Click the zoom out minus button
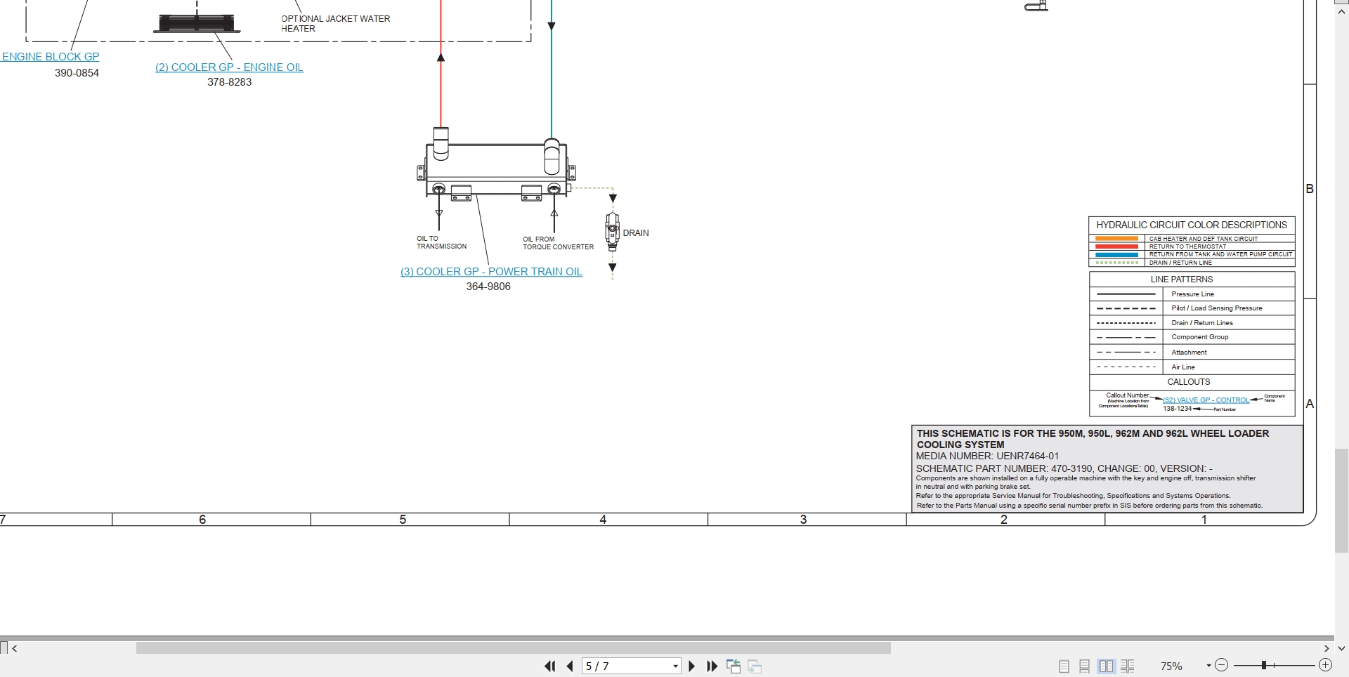The image size is (1349, 677). tap(1221, 665)
